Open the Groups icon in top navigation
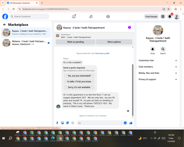Viewport: 184px width, 147px height. point(108,17)
